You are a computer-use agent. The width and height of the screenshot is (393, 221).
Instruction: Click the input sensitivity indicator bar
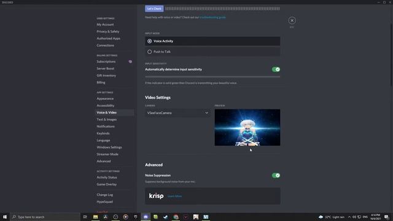coord(212,77)
